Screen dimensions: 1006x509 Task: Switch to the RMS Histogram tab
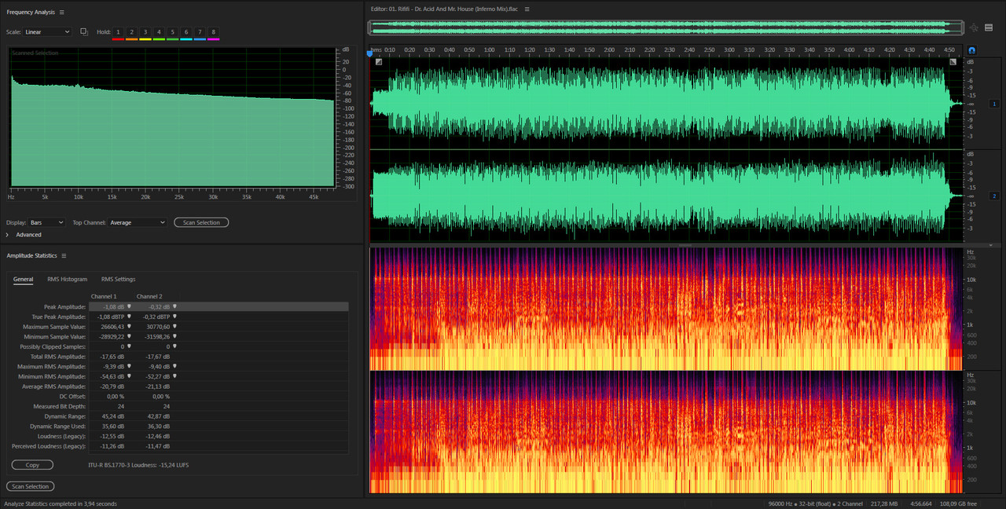67,279
